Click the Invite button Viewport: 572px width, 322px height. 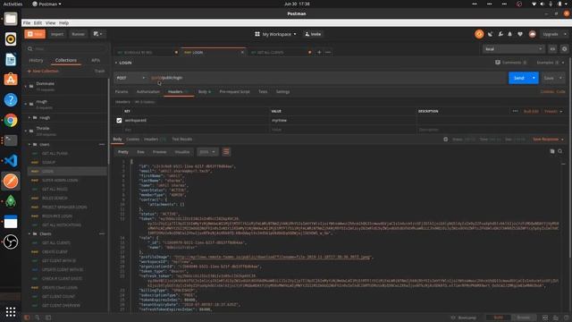[313, 34]
